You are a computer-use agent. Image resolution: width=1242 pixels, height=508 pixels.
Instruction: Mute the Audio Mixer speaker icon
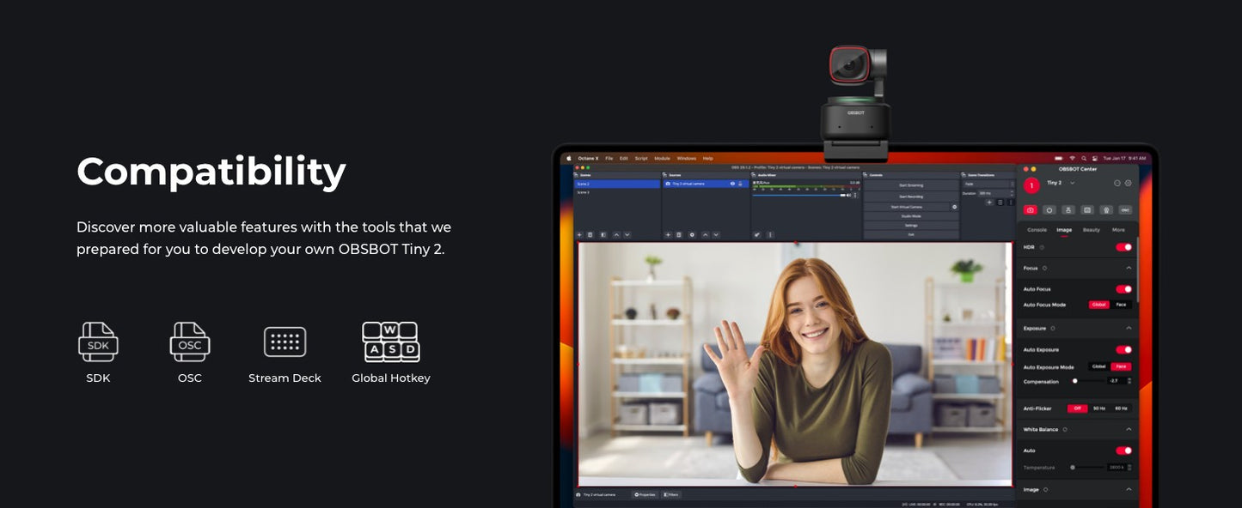[x=848, y=195]
